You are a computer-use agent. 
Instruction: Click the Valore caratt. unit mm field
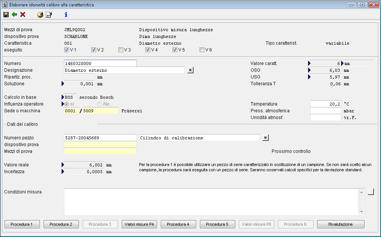[x=359, y=63]
